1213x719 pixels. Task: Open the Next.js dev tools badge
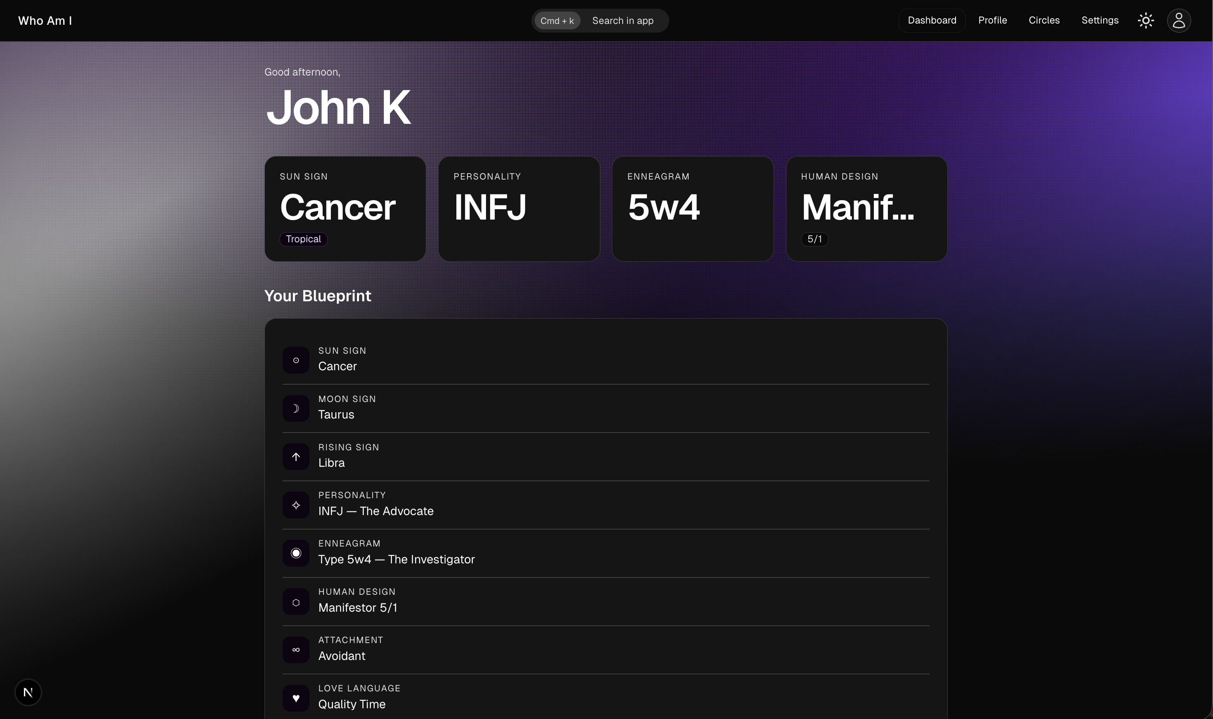click(x=28, y=692)
